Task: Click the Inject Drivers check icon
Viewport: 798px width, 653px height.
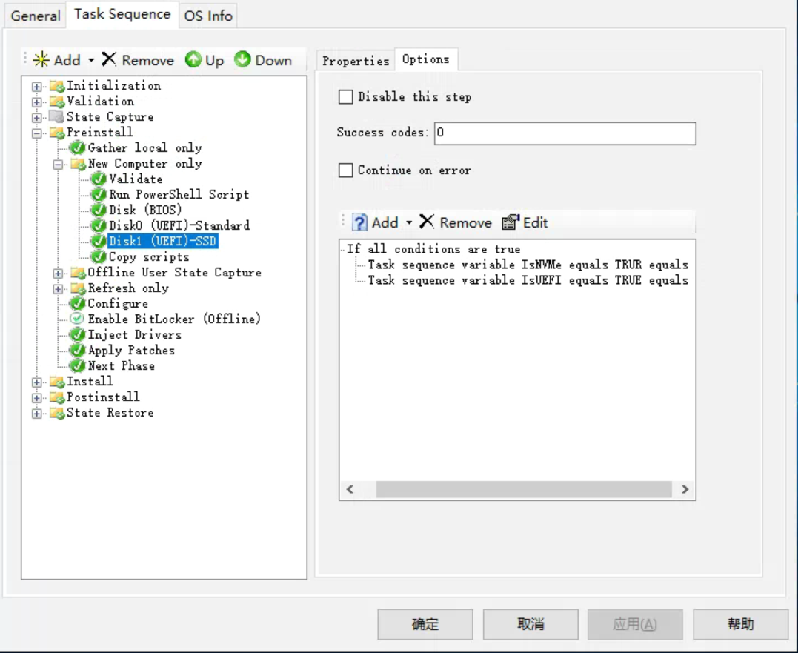Action: [77, 335]
